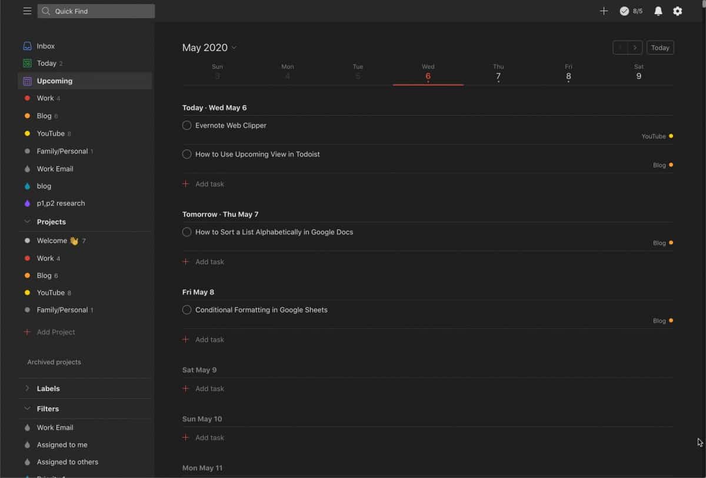Click Blog tag on Conditional Formatting task
706x478 pixels.
coord(660,321)
